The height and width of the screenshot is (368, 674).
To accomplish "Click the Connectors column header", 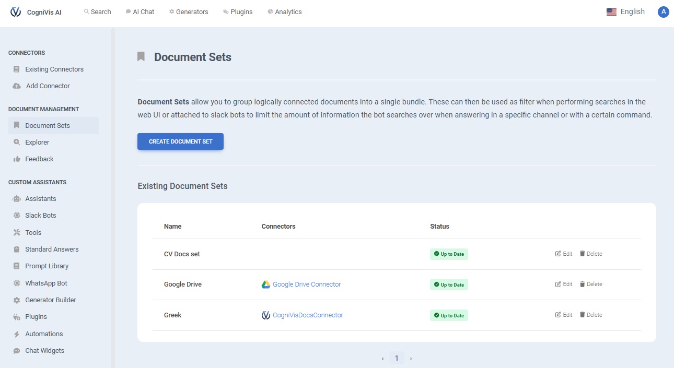I will (x=278, y=226).
